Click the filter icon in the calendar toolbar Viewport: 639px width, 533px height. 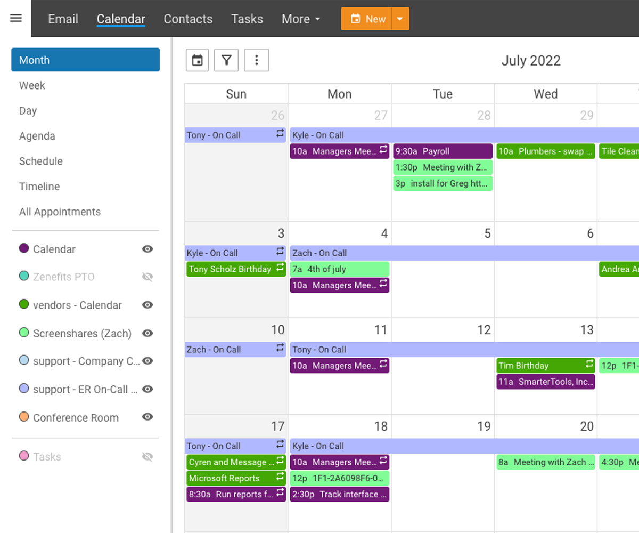(226, 60)
